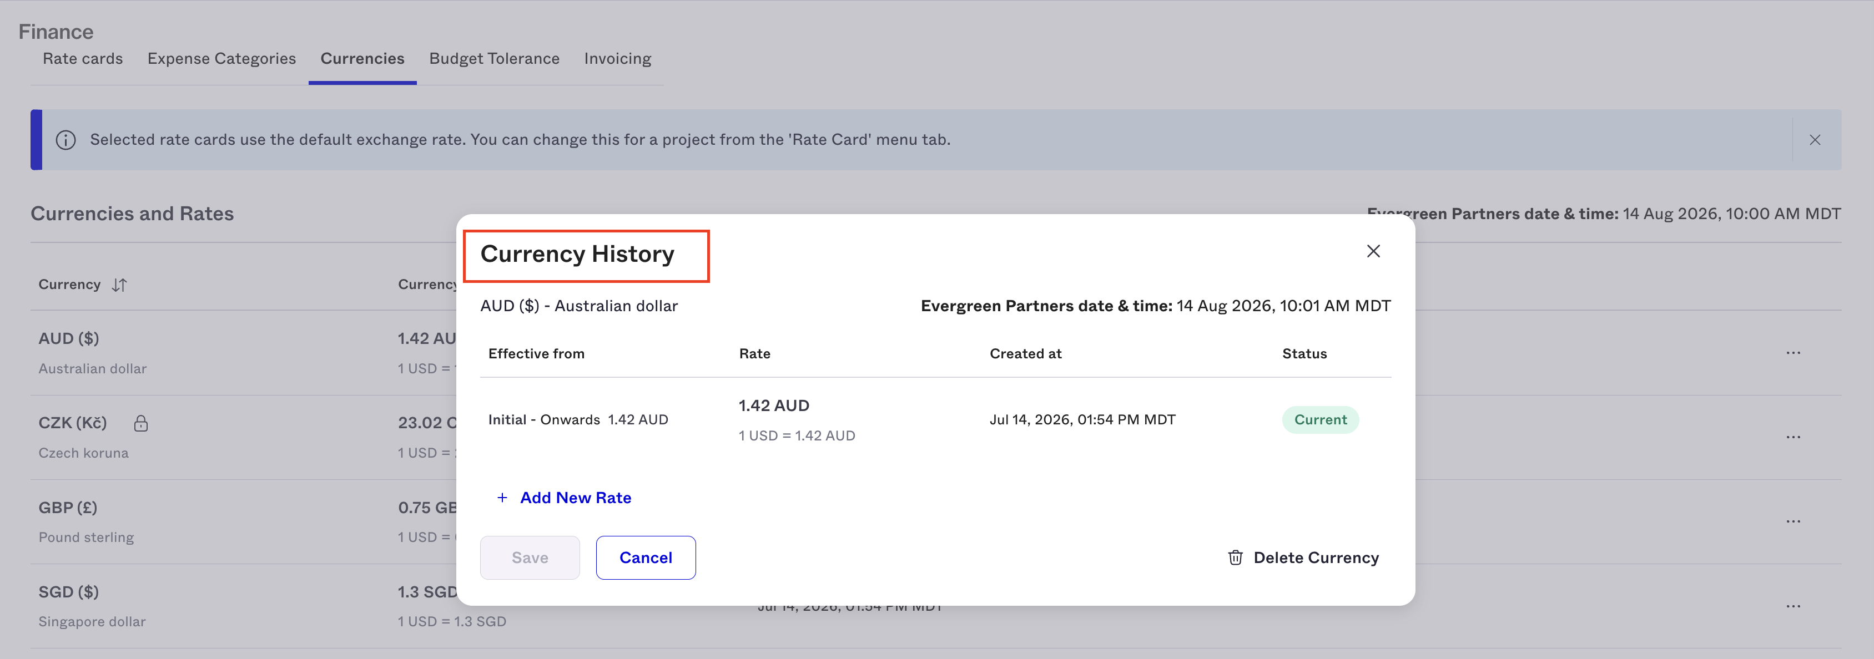Click the Rate column header in the dialog
1874x659 pixels.
754,353
